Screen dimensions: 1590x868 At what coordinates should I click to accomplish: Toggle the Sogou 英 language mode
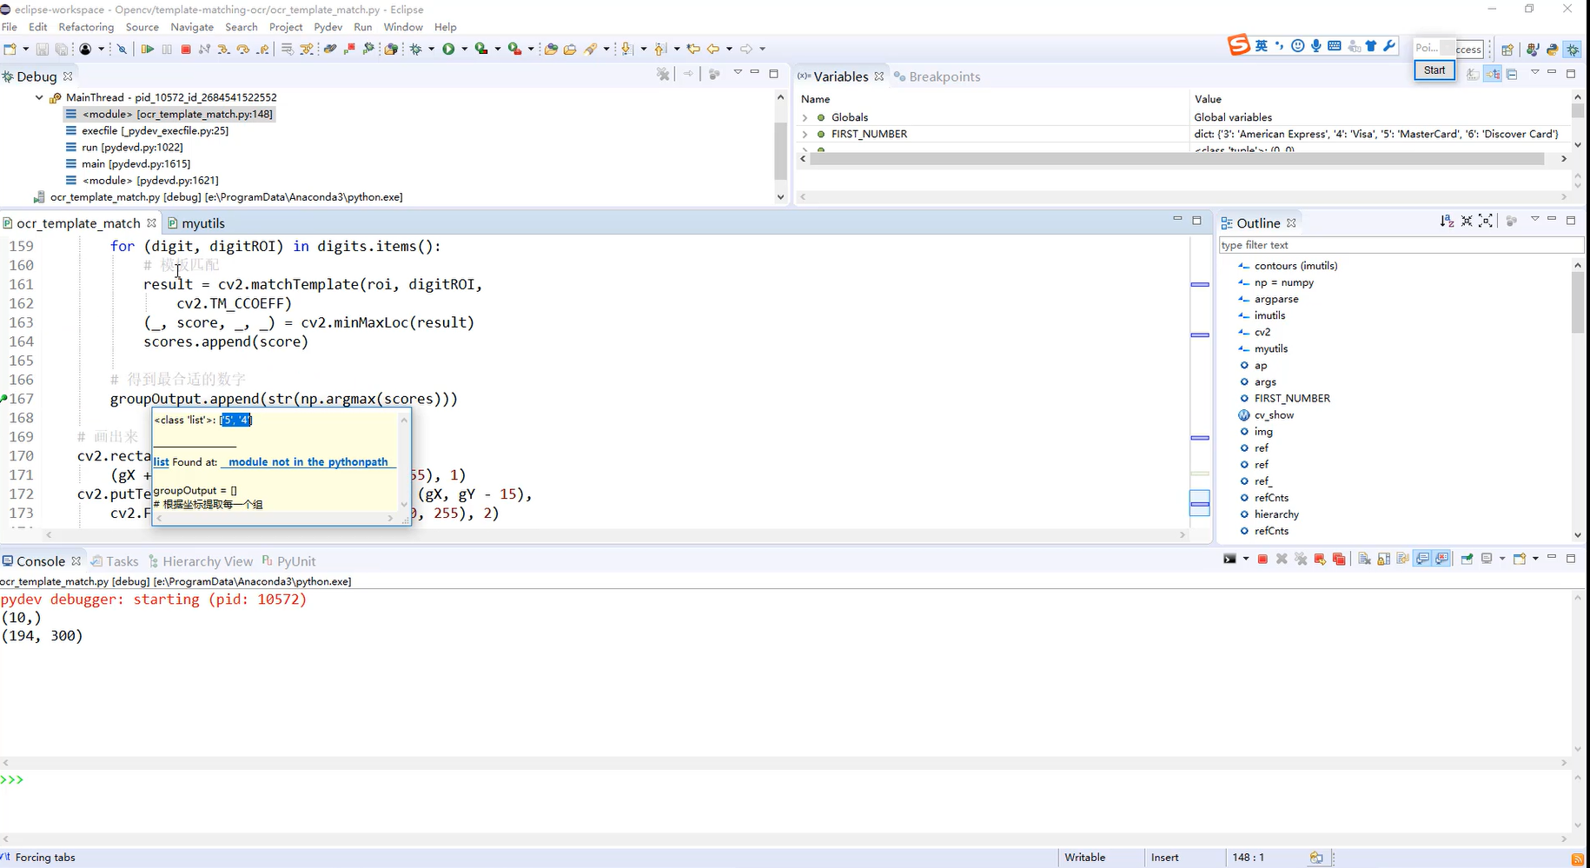(x=1262, y=46)
